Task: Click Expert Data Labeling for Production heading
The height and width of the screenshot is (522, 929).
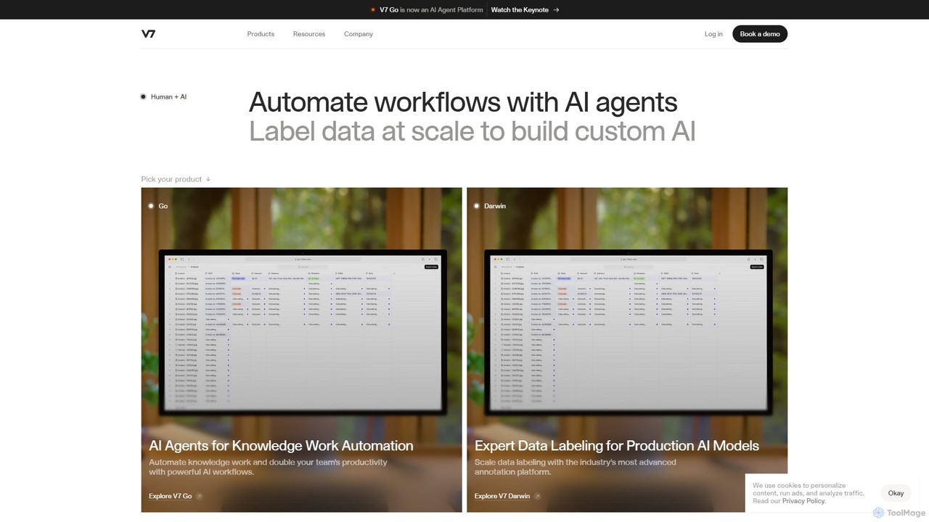Action: pyautogui.click(x=617, y=446)
